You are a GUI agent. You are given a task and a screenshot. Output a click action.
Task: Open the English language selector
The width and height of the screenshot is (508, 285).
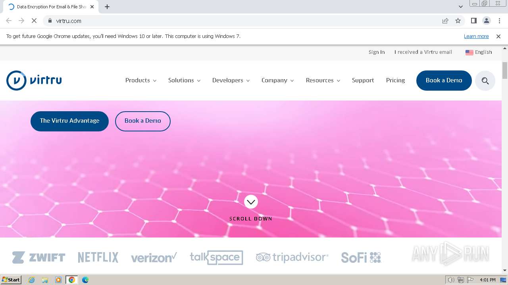[479, 52]
